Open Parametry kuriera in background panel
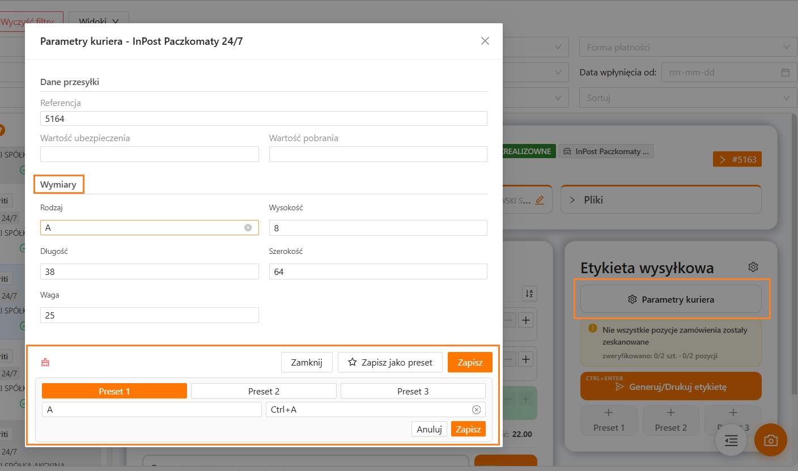 coord(671,299)
